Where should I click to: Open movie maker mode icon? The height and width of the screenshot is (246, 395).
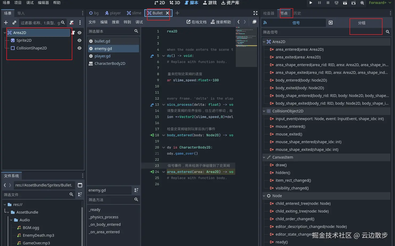point(362,3)
